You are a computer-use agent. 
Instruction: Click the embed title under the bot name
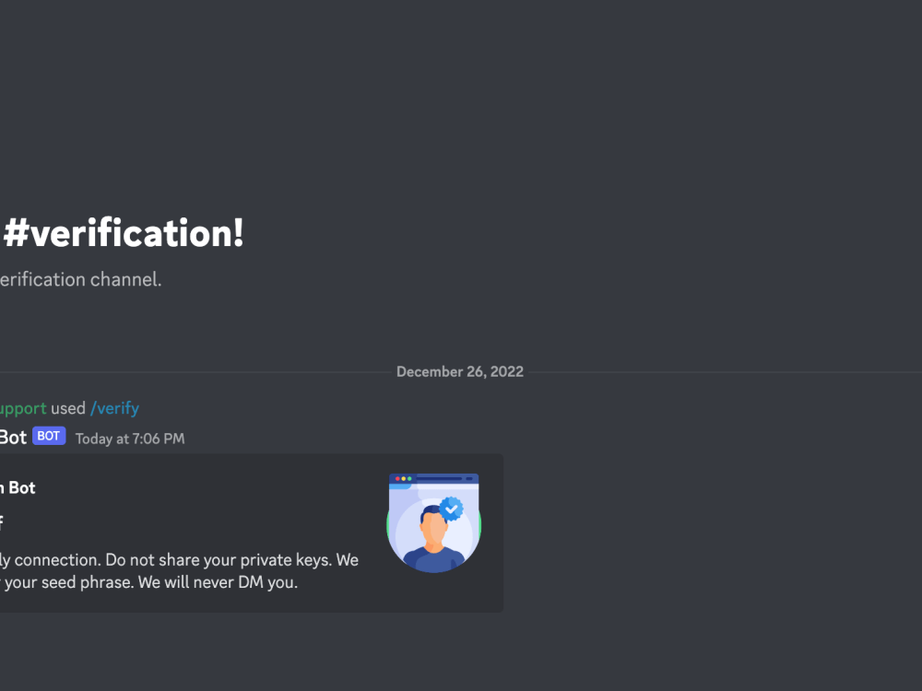pyautogui.click(x=3, y=521)
